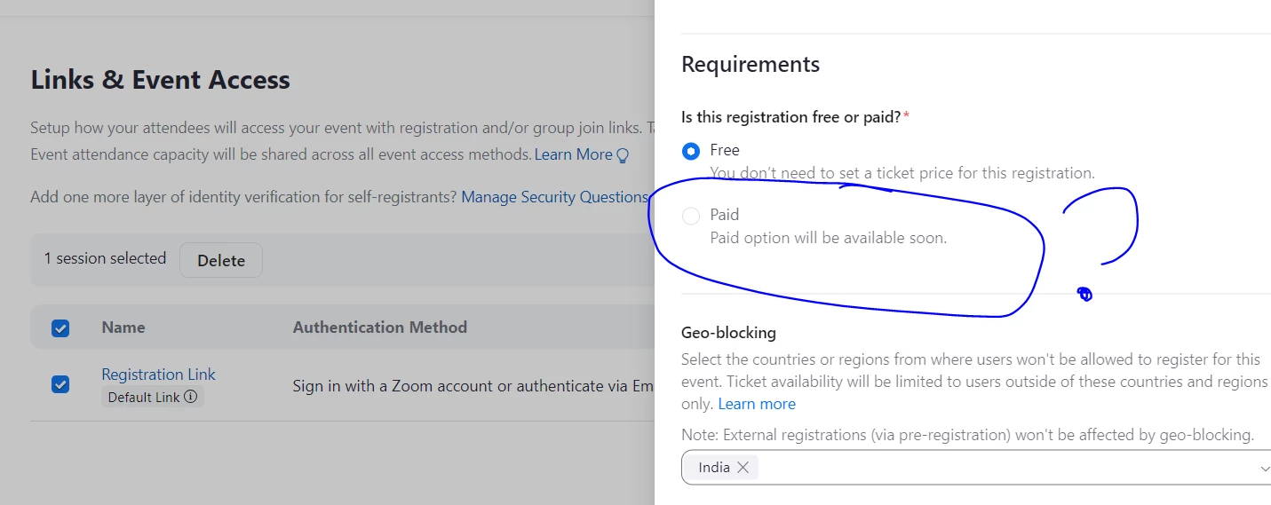Click the Name column header
1271x505 pixels.
[x=123, y=327]
